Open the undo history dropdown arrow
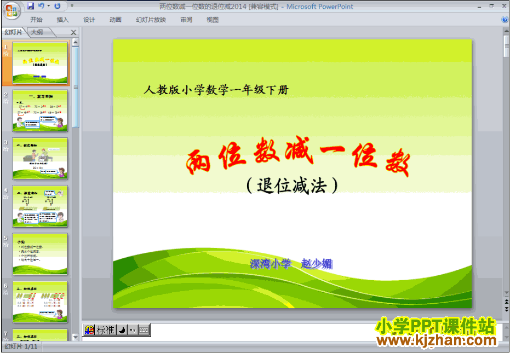Viewport: 510px width, 353px height. (x=48, y=6)
